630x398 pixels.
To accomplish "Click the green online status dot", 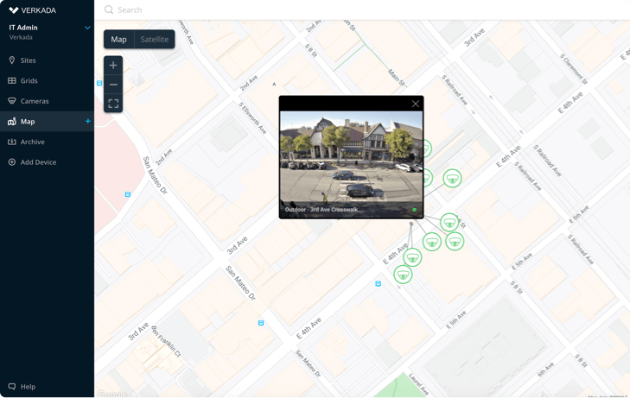I will (x=414, y=210).
